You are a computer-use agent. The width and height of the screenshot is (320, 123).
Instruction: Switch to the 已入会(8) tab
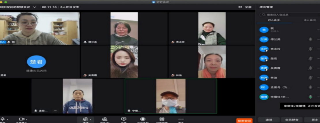(274, 20)
